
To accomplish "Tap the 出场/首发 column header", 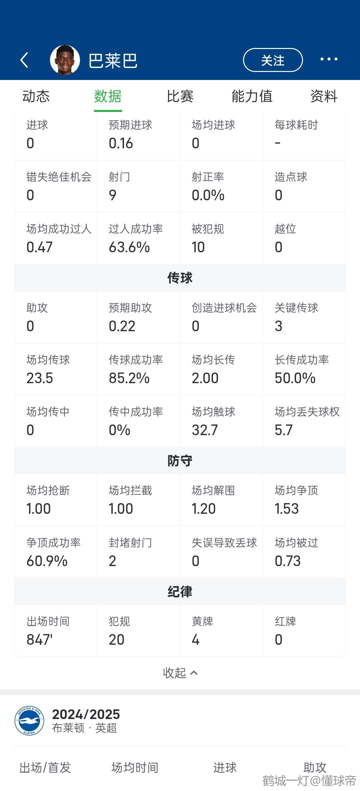I will [45, 768].
